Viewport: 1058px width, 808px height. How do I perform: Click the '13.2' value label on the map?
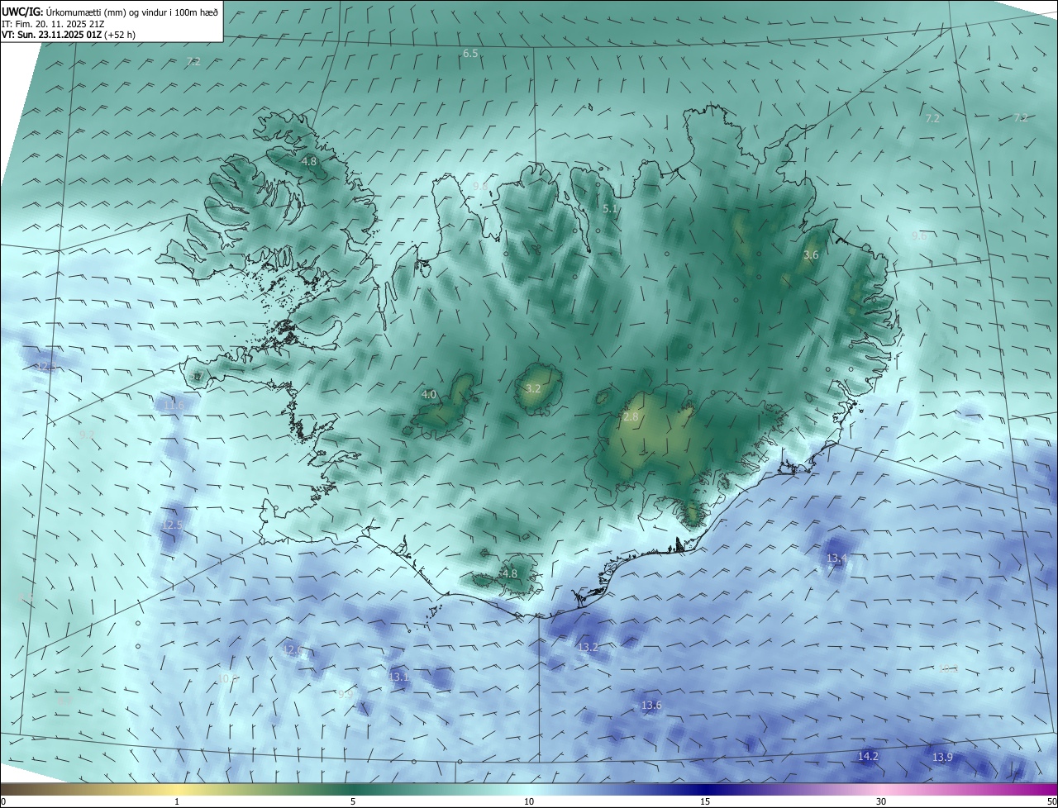coord(588,647)
